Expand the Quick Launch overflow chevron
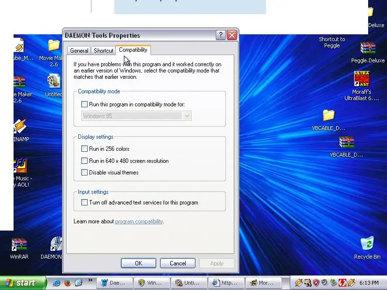Screen dimensions: 387x290 (x=90, y=280)
